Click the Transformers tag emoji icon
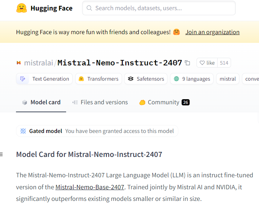This screenshot has height=206, width=259. coord(81,79)
